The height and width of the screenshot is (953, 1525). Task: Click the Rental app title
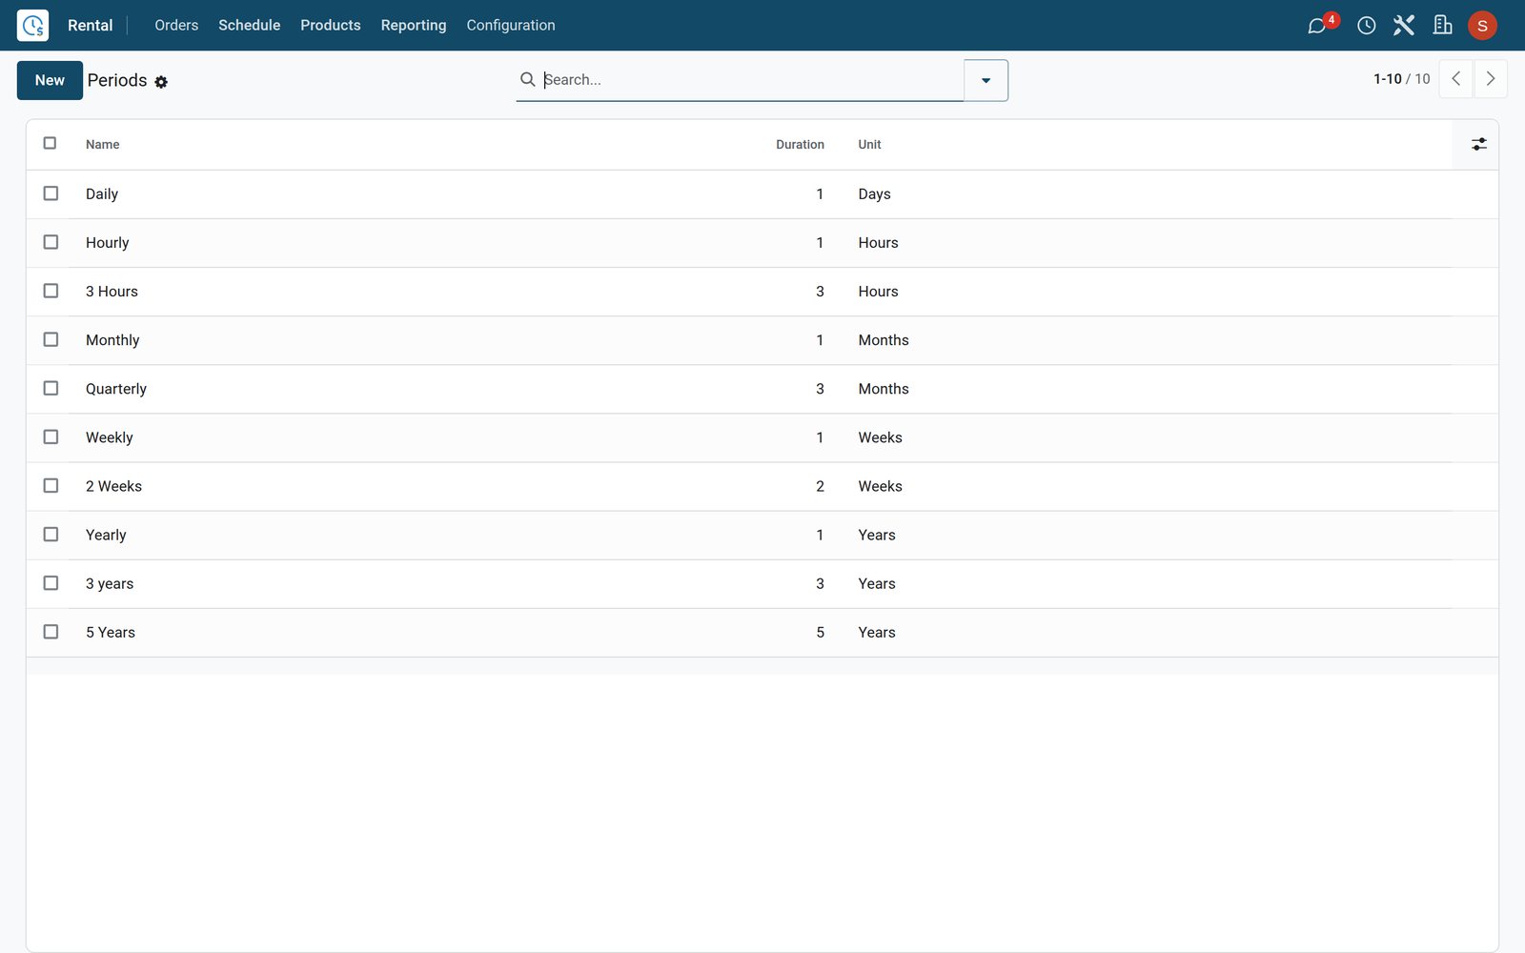click(91, 26)
